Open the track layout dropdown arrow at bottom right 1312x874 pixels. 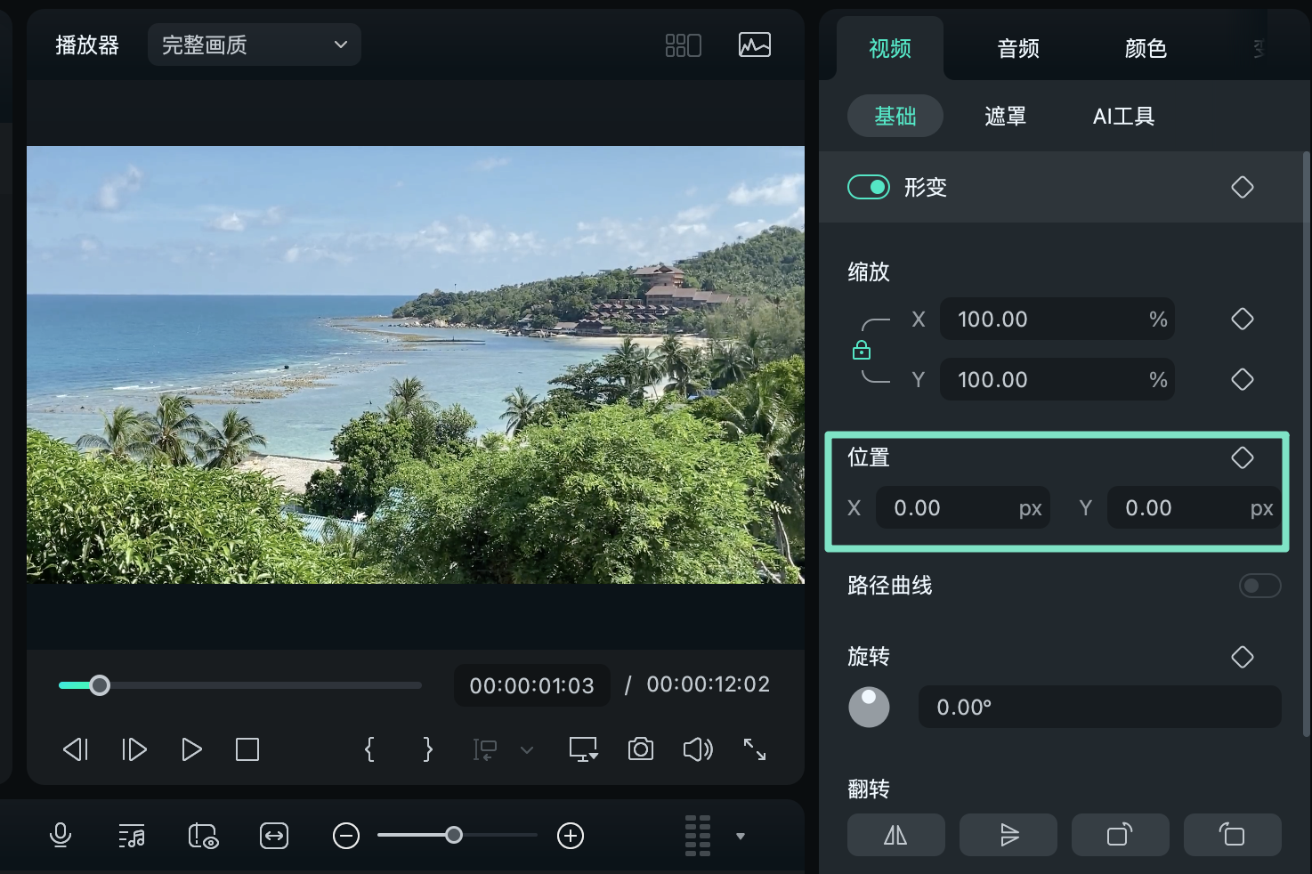pos(740,836)
